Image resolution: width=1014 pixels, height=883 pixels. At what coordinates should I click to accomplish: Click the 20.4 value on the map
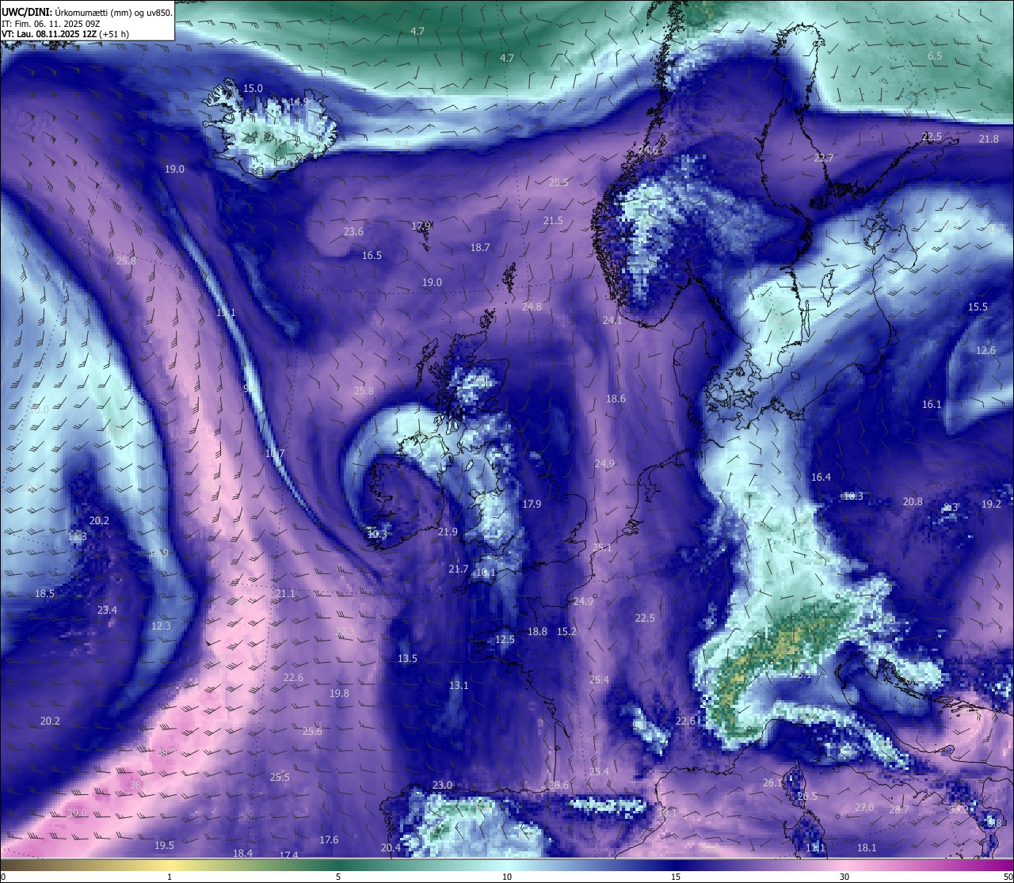point(390,848)
